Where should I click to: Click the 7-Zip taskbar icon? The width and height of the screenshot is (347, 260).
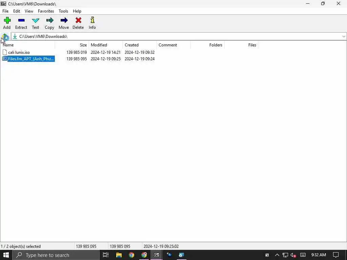pos(157,255)
